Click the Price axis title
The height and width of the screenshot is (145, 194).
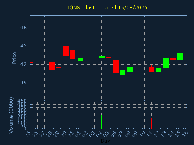(x=14, y=58)
